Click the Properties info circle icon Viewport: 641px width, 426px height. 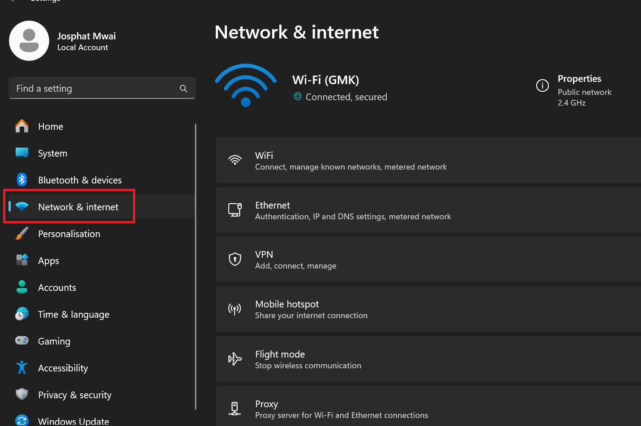click(543, 85)
